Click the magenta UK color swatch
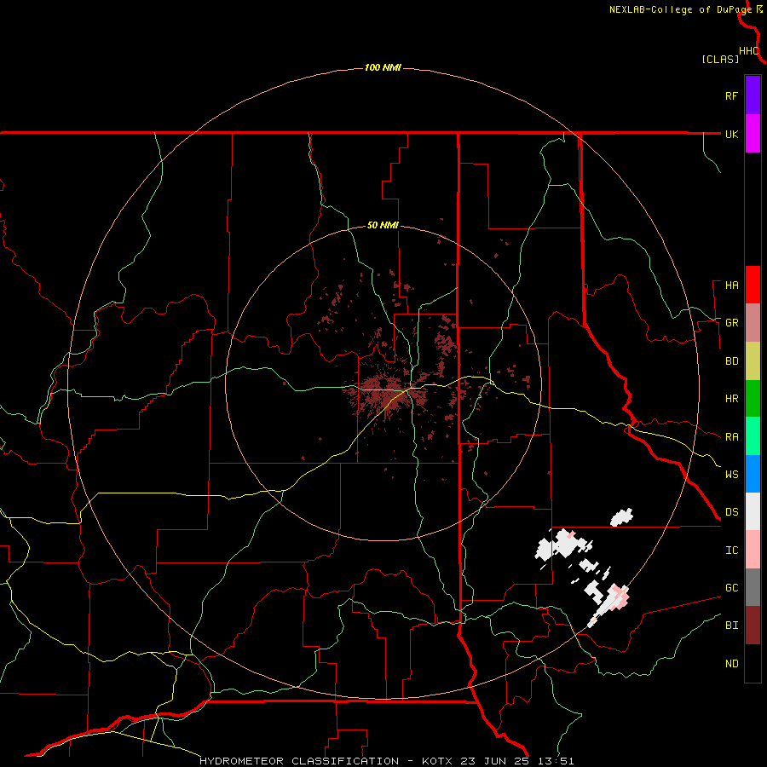The width and height of the screenshot is (767, 767). pos(753,134)
